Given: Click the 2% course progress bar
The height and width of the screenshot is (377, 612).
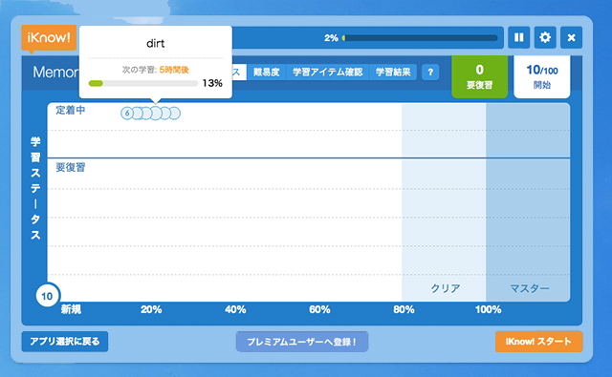Looking at the screenshot, I should click(420, 38).
